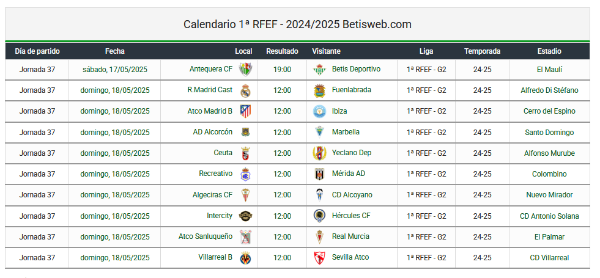Click the Yeclano Dep crest icon
This screenshot has height=278, width=600.
319,153
